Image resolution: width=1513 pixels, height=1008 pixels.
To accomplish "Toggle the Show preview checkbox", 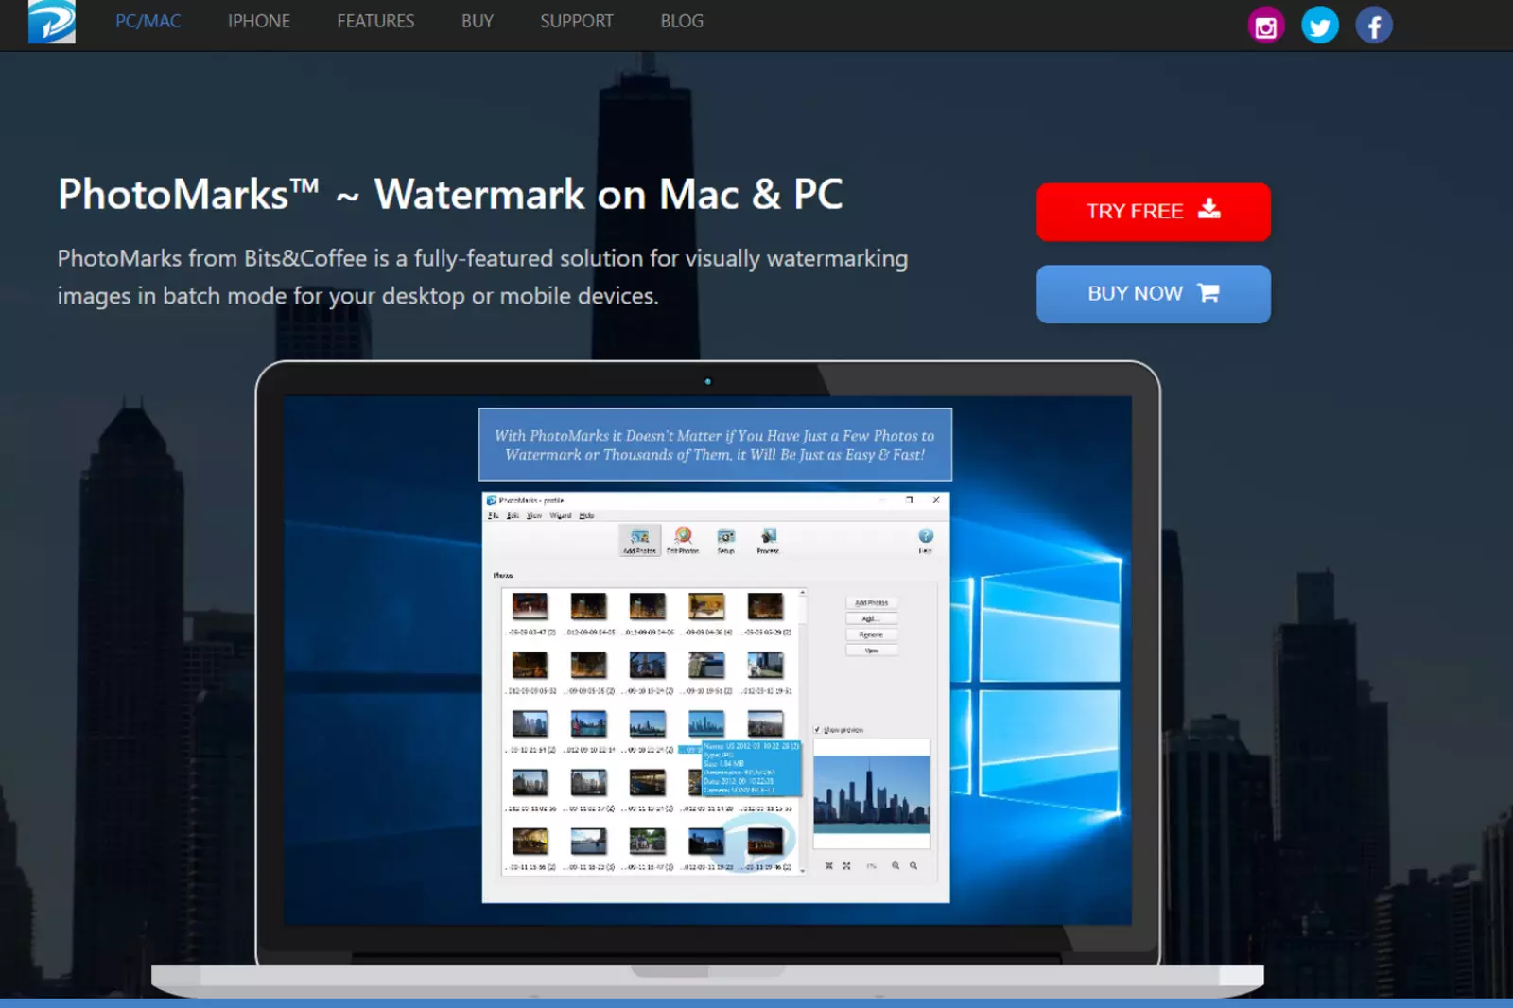I will click(x=817, y=730).
